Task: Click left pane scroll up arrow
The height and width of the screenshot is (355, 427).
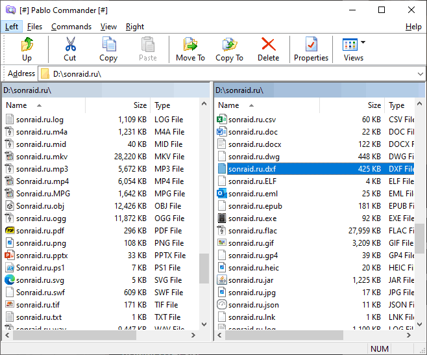Action: [204, 103]
